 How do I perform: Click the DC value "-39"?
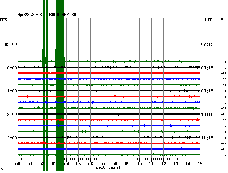224,109
